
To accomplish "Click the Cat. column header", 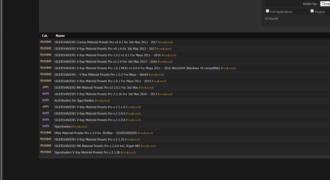I will click(45, 36).
